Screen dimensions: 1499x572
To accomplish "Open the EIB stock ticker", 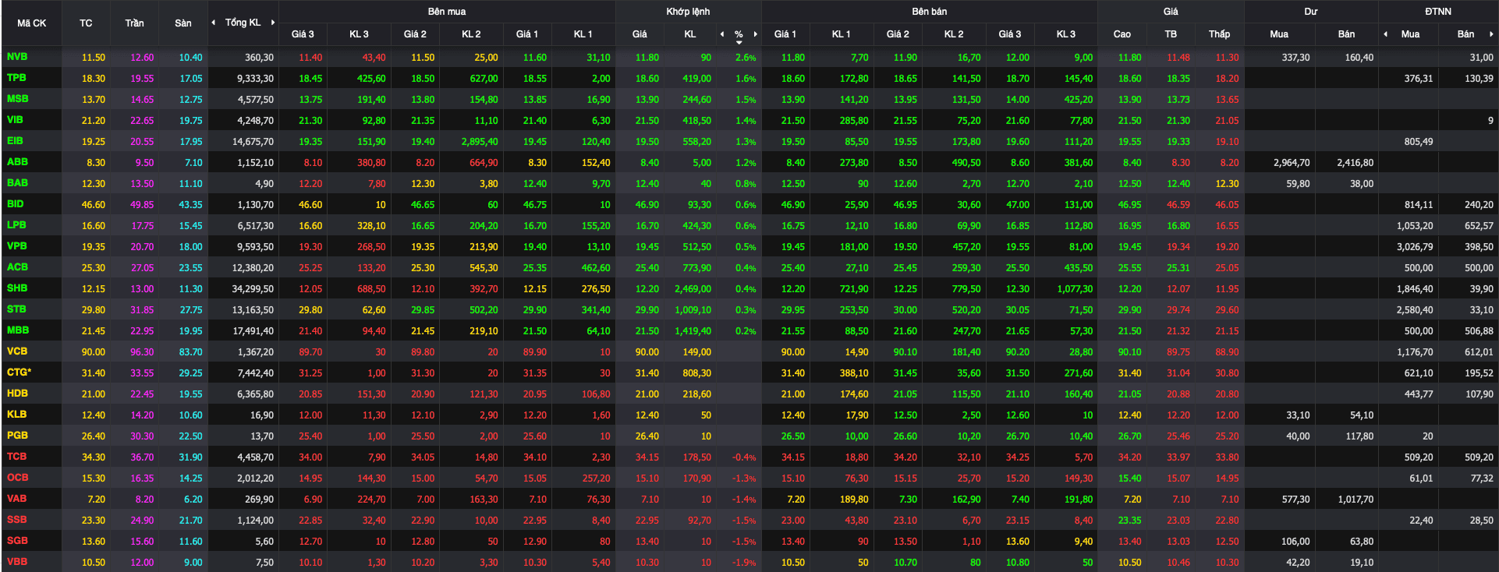I will (15, 141).
